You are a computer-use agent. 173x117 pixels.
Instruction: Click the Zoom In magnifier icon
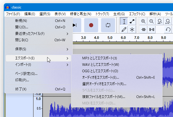[x=143, y=21]
